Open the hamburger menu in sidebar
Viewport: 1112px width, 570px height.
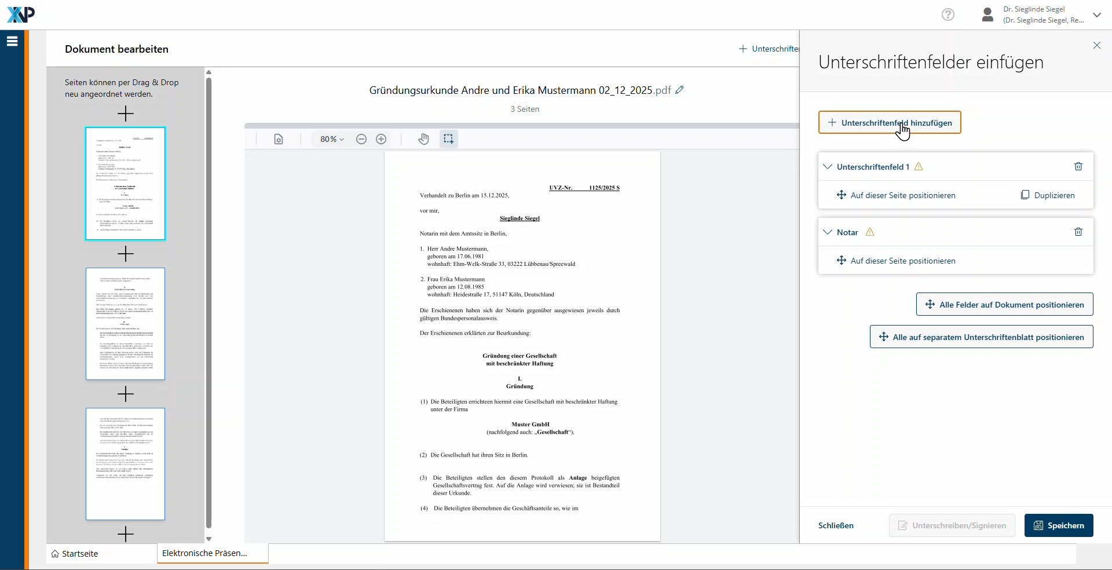pyautogui.click(x=12, y=41)
